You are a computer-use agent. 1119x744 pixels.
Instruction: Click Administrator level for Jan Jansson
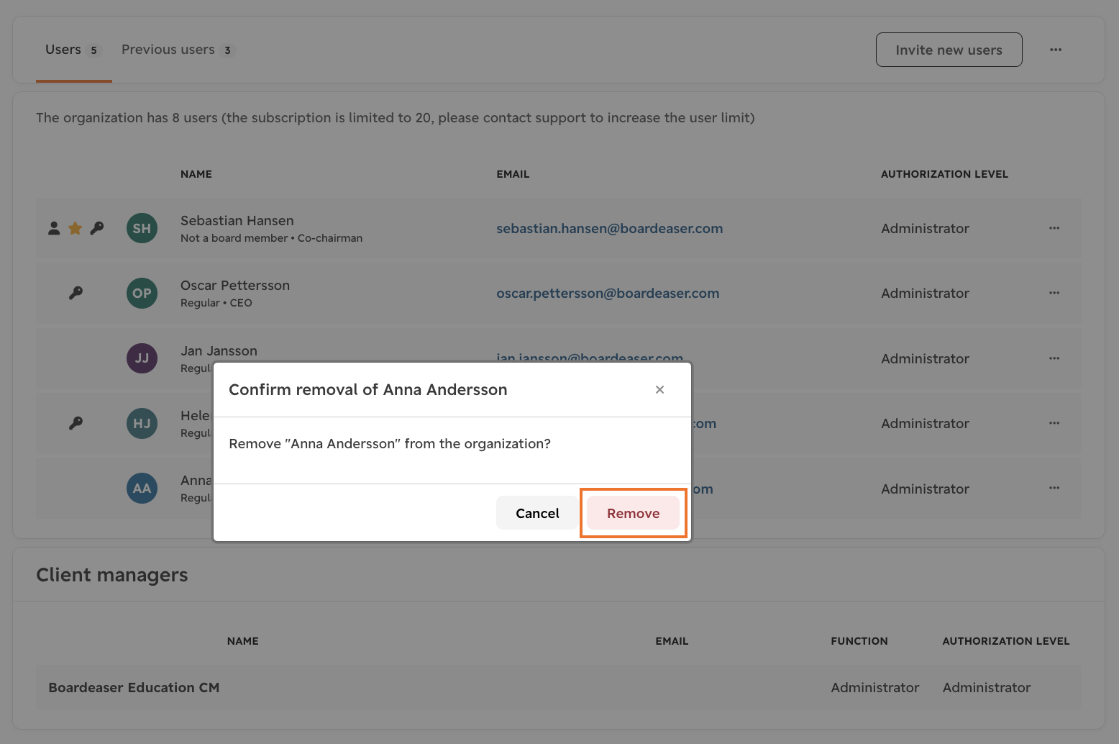click(x=925, y=358)
